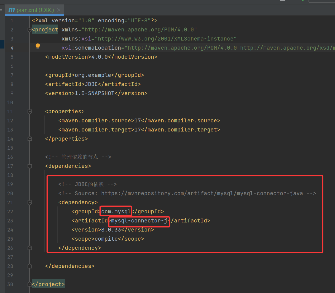Screen dimensions: 335x293
Task: Click the opening properties tag
Action: tap(65, 111)
